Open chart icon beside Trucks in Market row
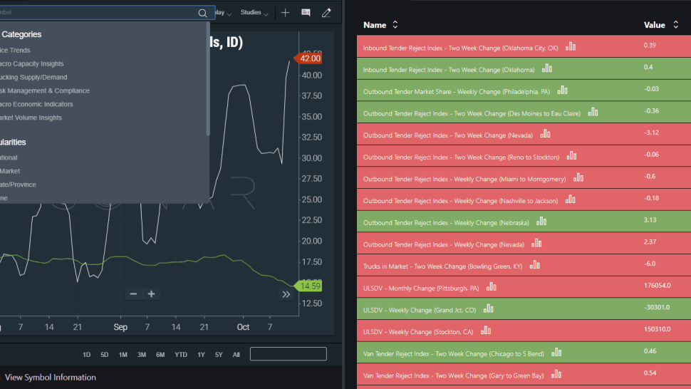The width and height of the screenshot is (691, 389). click(534, 265)
